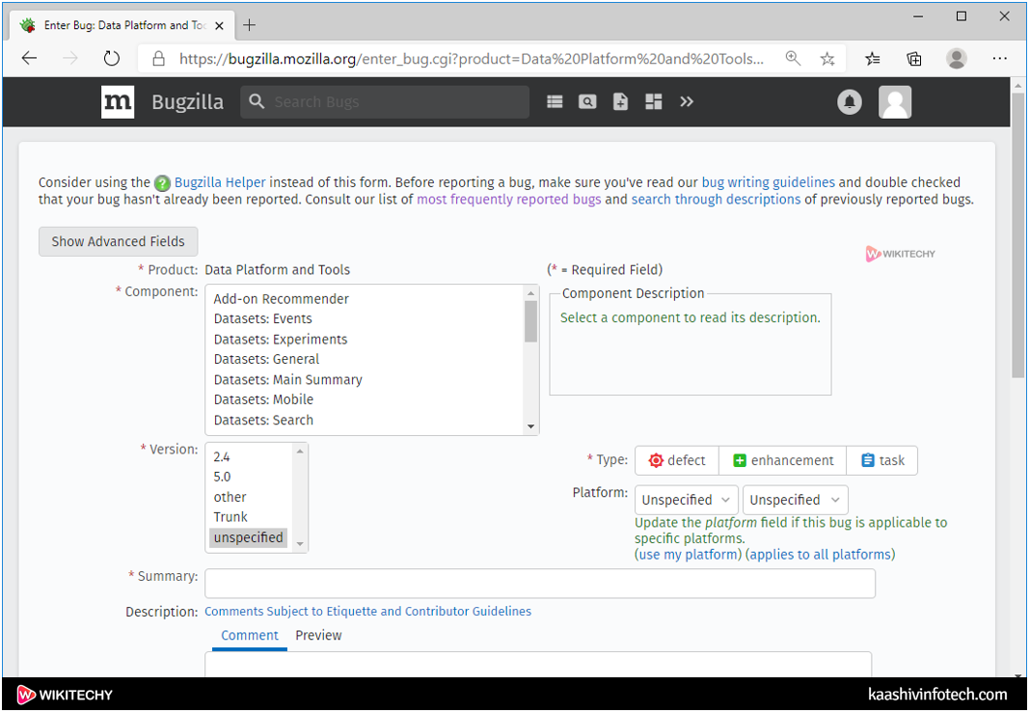Expand the header overflow chevrons
This screenshot has height=713, width=1030.
click(687, 102)
